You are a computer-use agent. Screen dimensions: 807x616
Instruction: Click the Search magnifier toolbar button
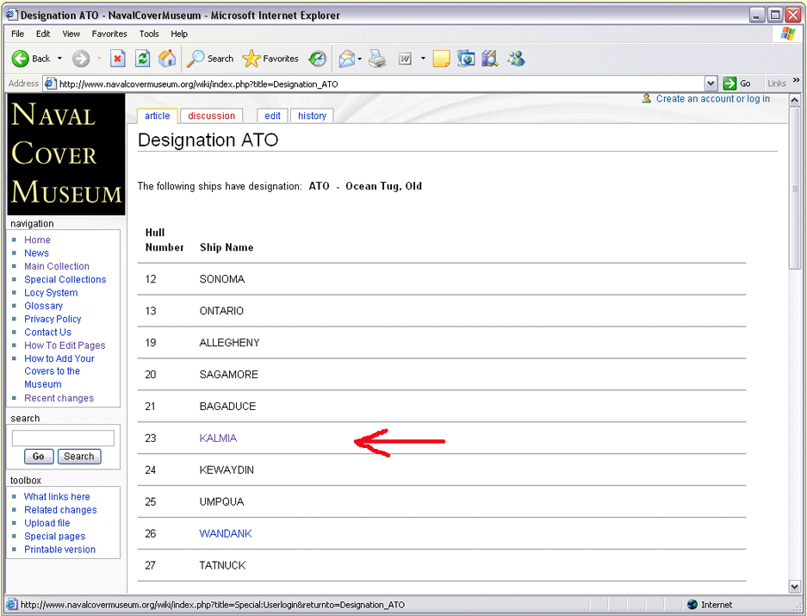click(210, 59)
